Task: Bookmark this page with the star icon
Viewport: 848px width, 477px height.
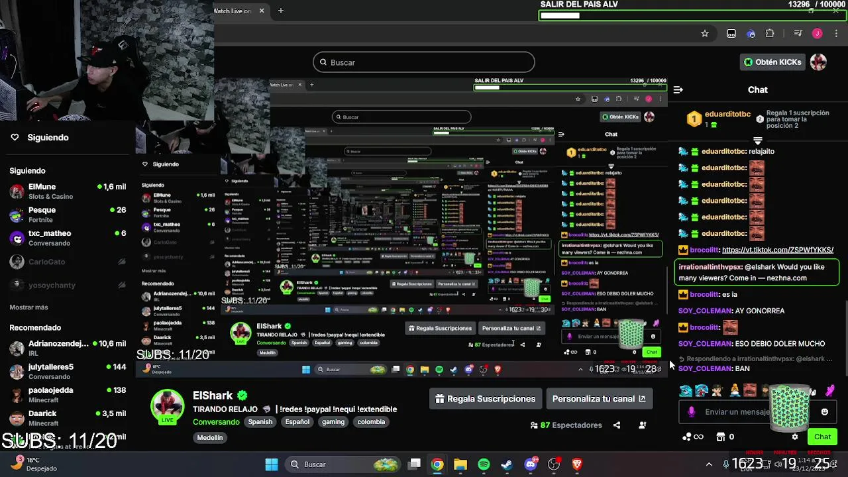Action: point(705,34)
